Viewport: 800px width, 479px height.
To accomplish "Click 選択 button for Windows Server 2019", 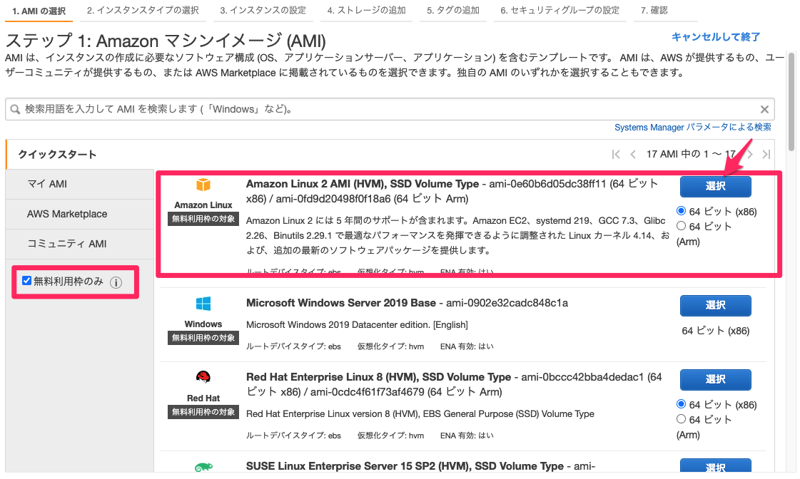I will point(715,305).
